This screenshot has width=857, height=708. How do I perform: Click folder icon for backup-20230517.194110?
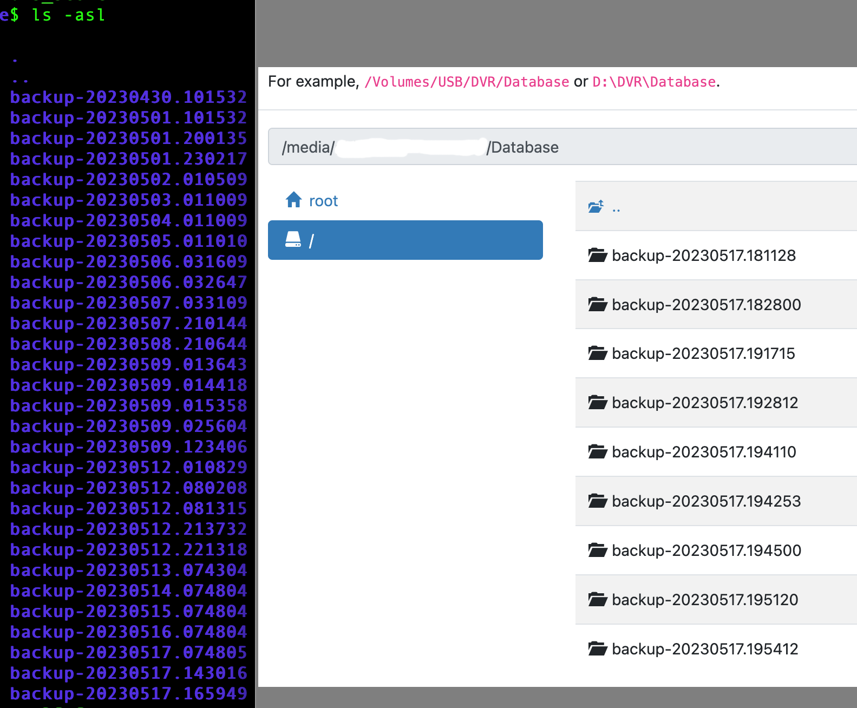pyautogui.click(x=598, y=452)
